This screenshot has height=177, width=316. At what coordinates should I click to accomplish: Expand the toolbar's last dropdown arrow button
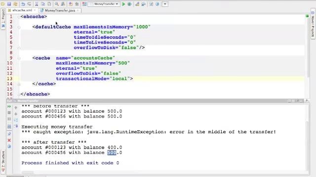165,4
